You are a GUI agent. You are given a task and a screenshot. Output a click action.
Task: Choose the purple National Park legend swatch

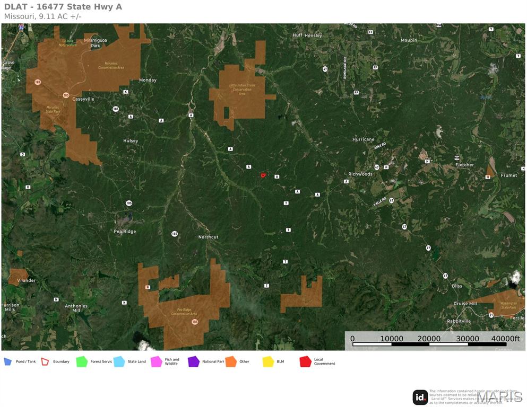click(x=193, y=361)
